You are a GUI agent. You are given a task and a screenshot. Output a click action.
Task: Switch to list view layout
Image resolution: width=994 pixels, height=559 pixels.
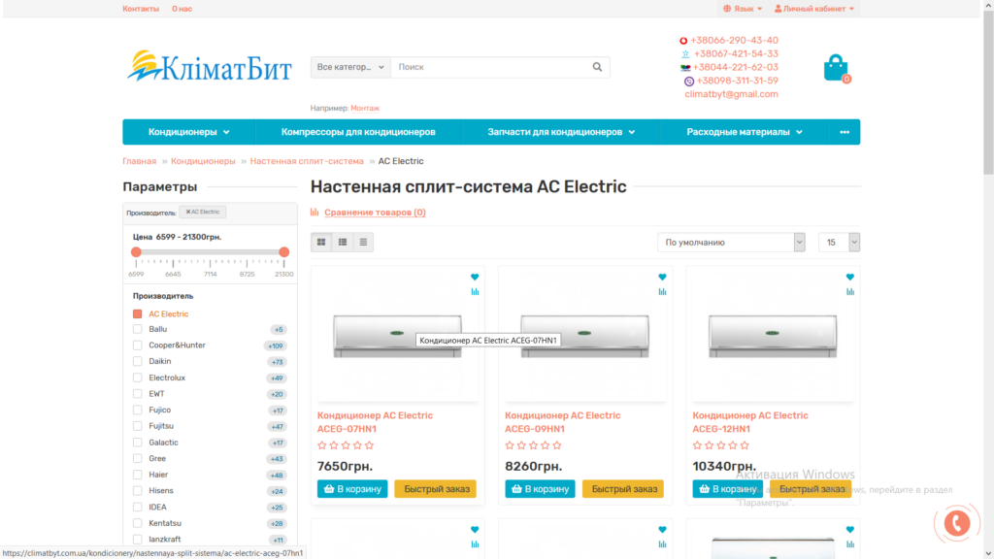pos(343,242)
